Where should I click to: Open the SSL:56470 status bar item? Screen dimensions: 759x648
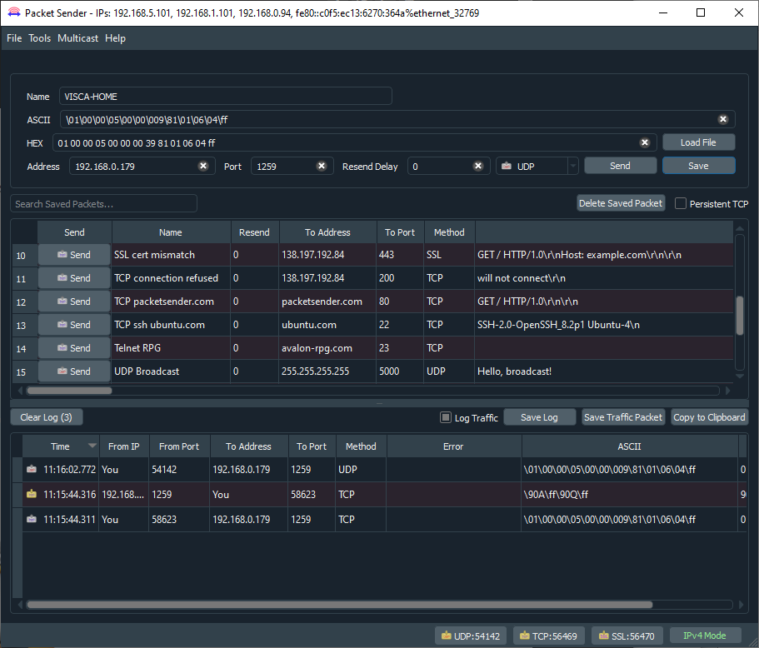[627, 635]
